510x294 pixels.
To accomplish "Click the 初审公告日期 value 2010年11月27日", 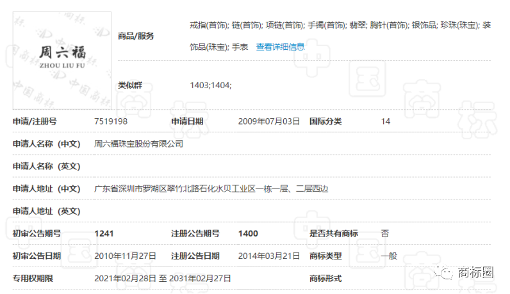I will [125, 256].
